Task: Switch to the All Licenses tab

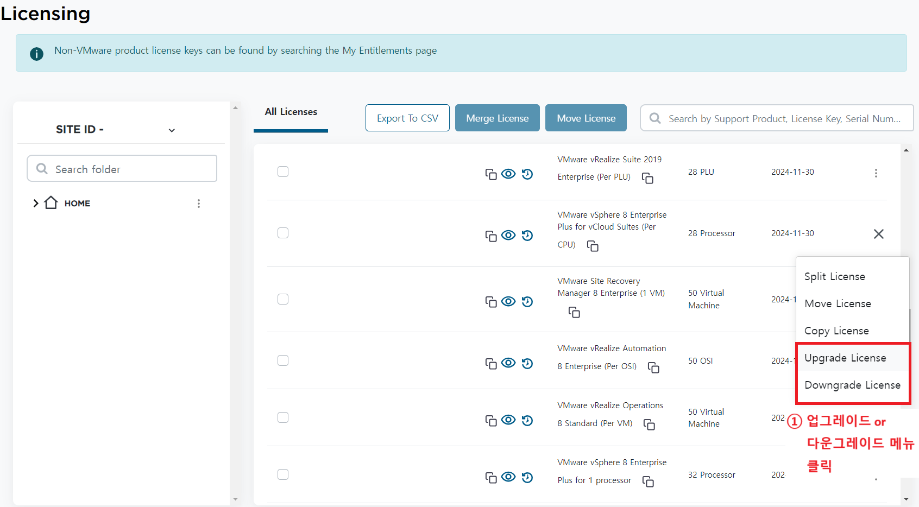Action: click(x=291, y=112)
